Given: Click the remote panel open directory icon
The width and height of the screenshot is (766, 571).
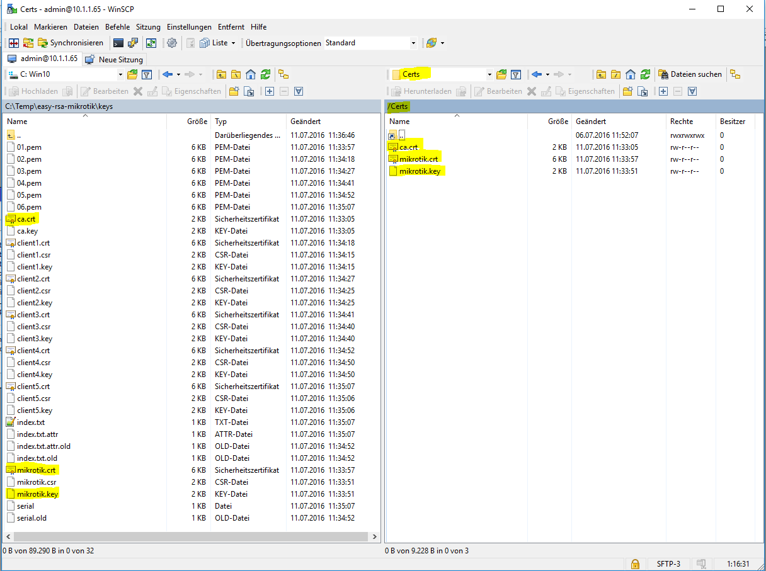Looking at the screenshot, I should click(x=501, y=74).
